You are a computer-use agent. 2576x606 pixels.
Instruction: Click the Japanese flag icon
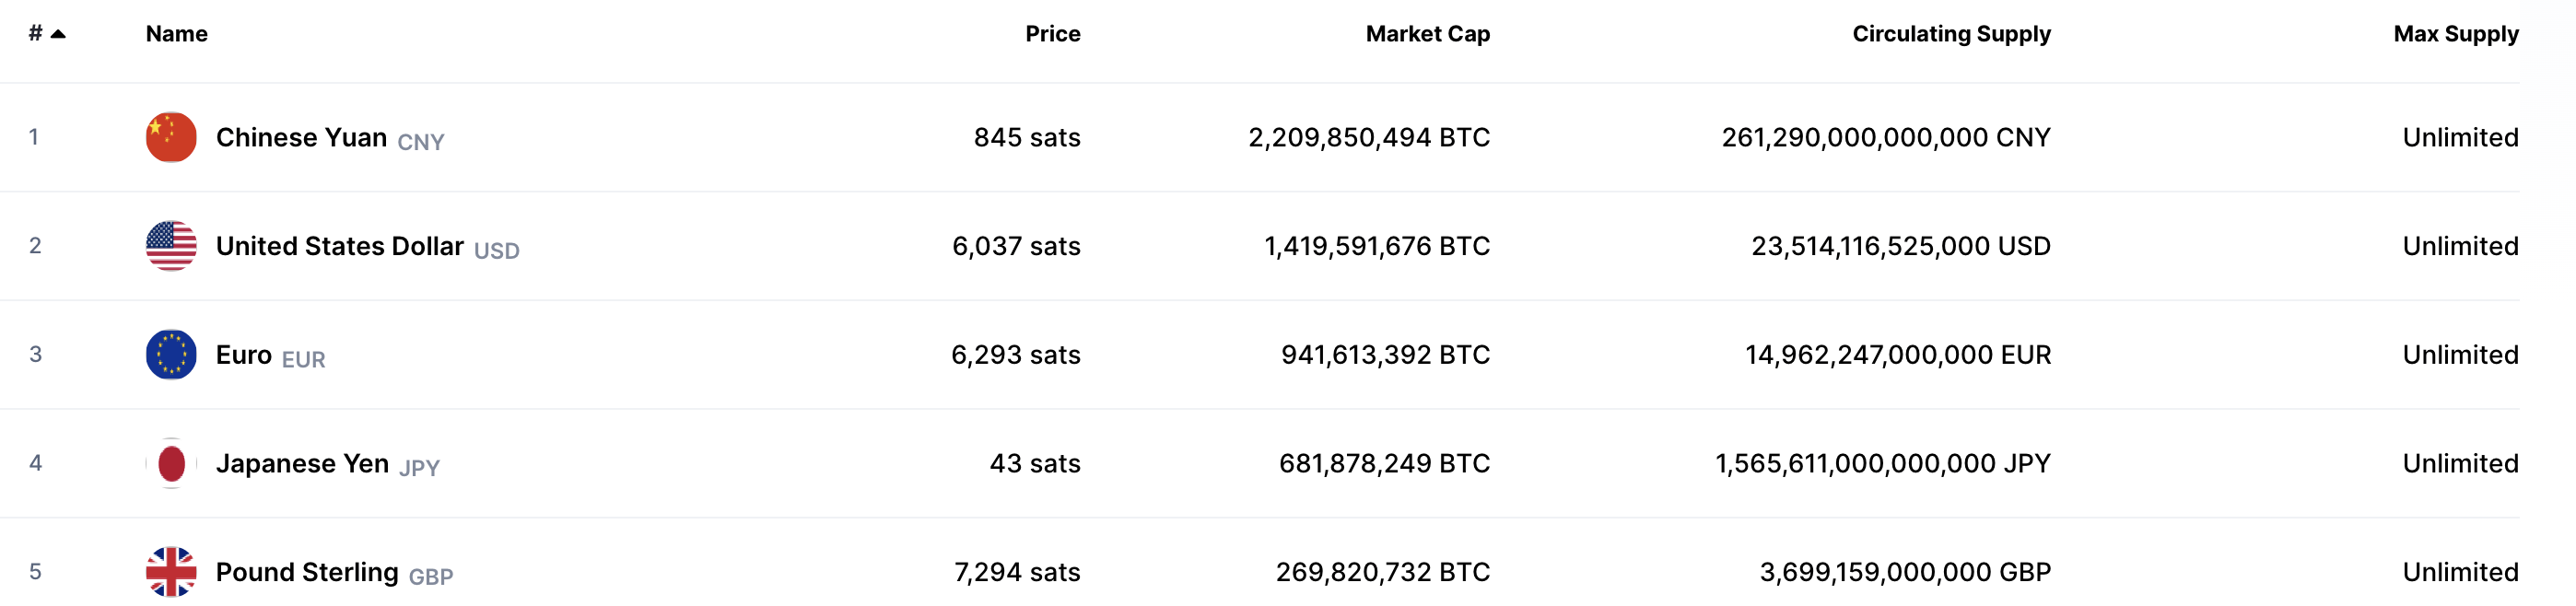(x=171, y=463)
